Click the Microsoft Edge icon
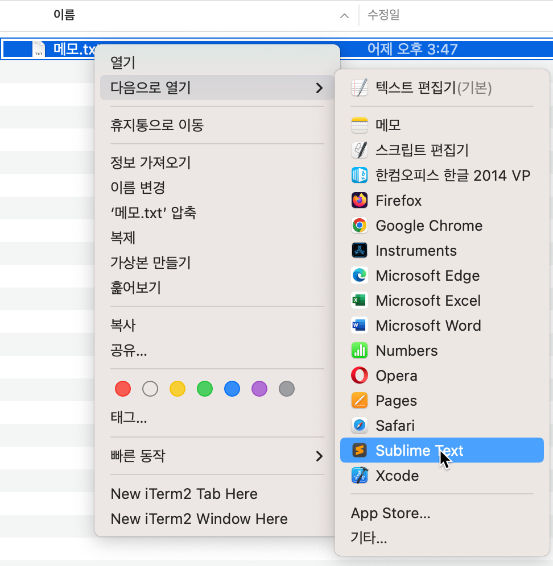This screenshot has width=553, height=566. [359, 276]
